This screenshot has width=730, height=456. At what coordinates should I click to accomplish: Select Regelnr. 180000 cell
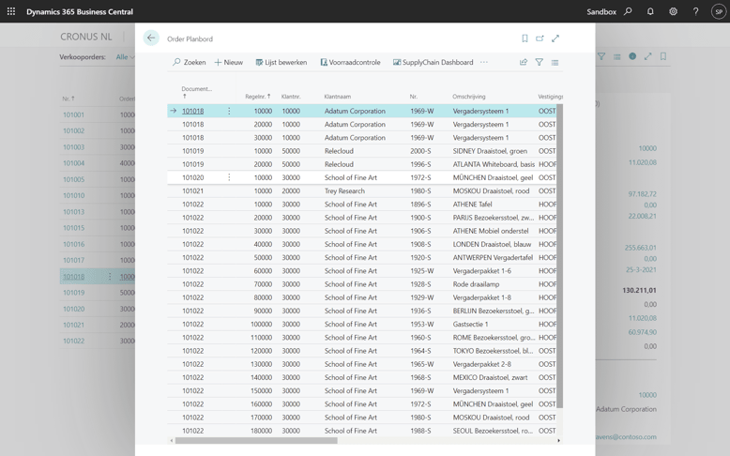click(261, 431)
